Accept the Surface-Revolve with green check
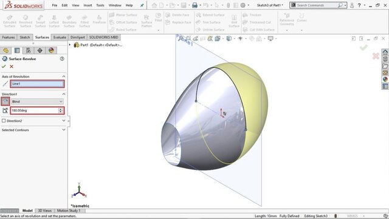The width and height of the screenshot is (389, 219). pyautogui.click(x=4, y=66)
